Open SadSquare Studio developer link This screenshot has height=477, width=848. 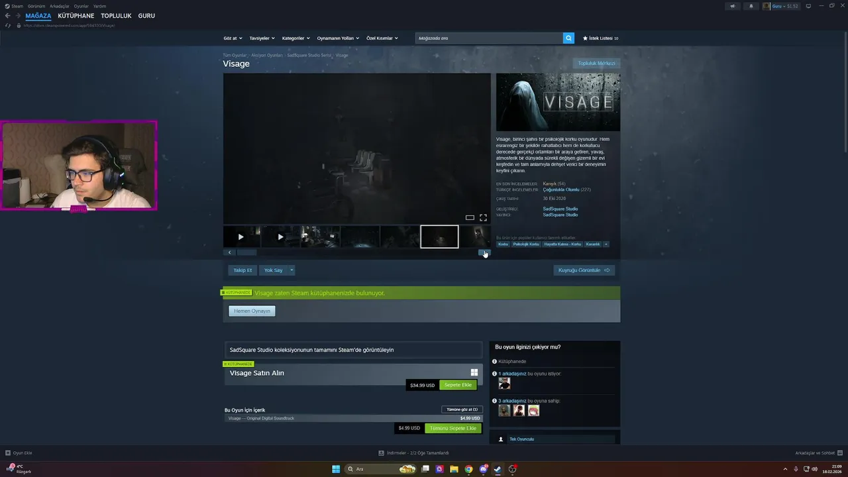560,209
